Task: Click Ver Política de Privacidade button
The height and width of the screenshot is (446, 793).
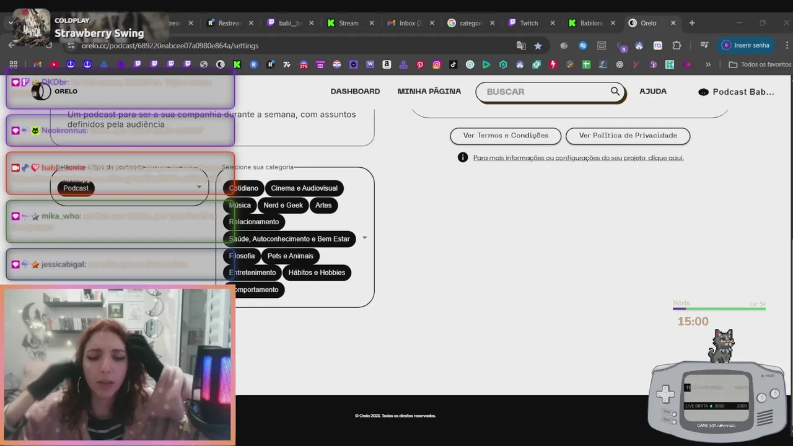Action: tap(628, 136)
